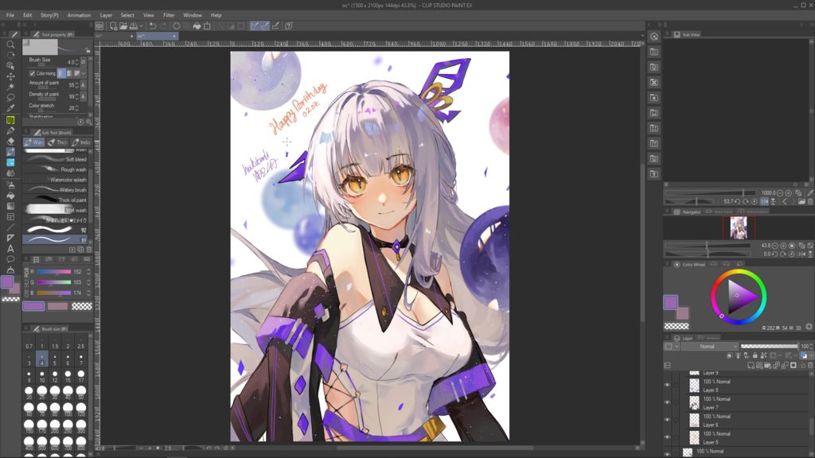Select the Gradient tool

[x=10, y=206]
